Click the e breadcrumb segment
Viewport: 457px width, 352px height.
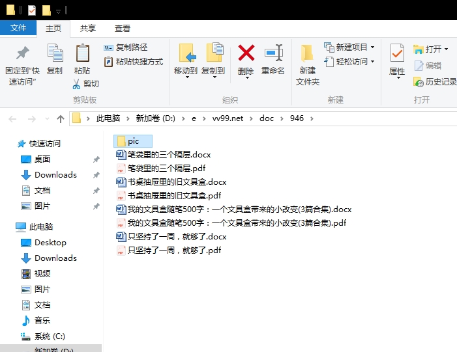[x=194, y=118]
